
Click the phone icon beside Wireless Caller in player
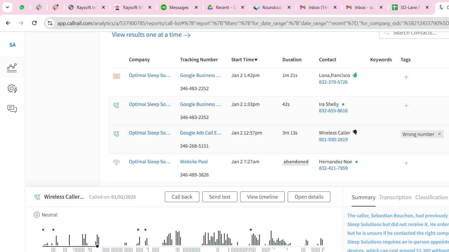click(37, 197)
